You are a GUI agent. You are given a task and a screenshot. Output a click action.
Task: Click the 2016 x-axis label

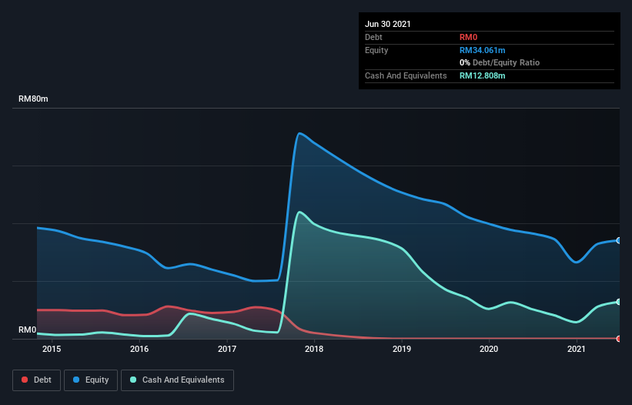click(x=139, y=349)
